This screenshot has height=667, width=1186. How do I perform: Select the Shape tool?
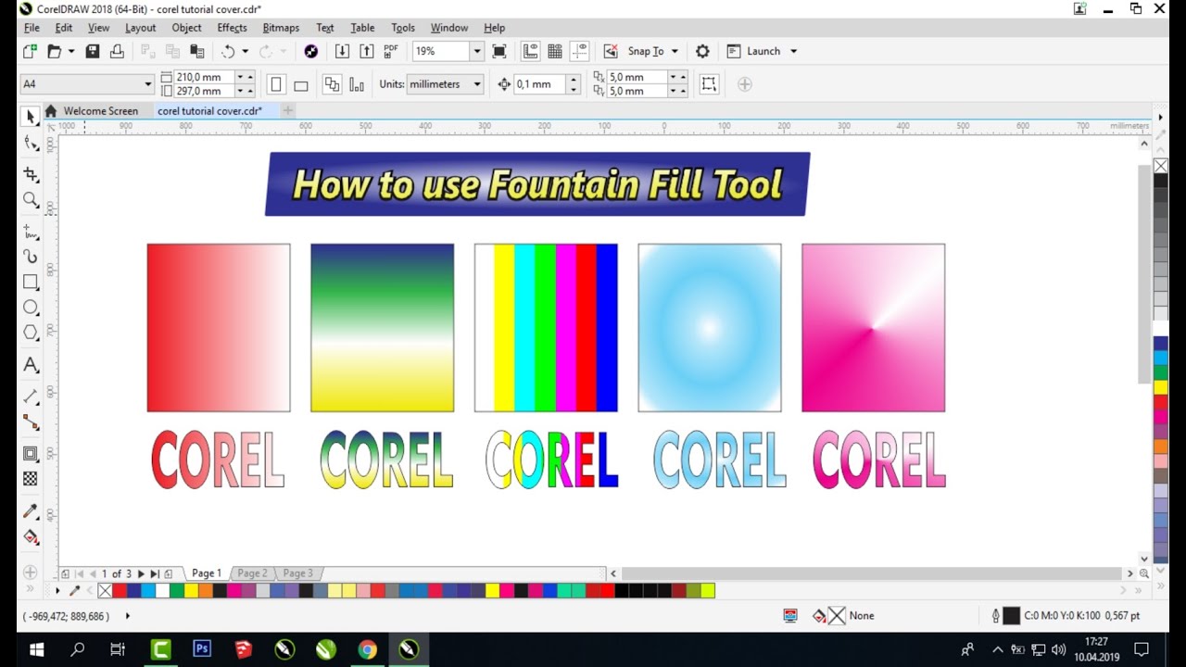point(31,144)
